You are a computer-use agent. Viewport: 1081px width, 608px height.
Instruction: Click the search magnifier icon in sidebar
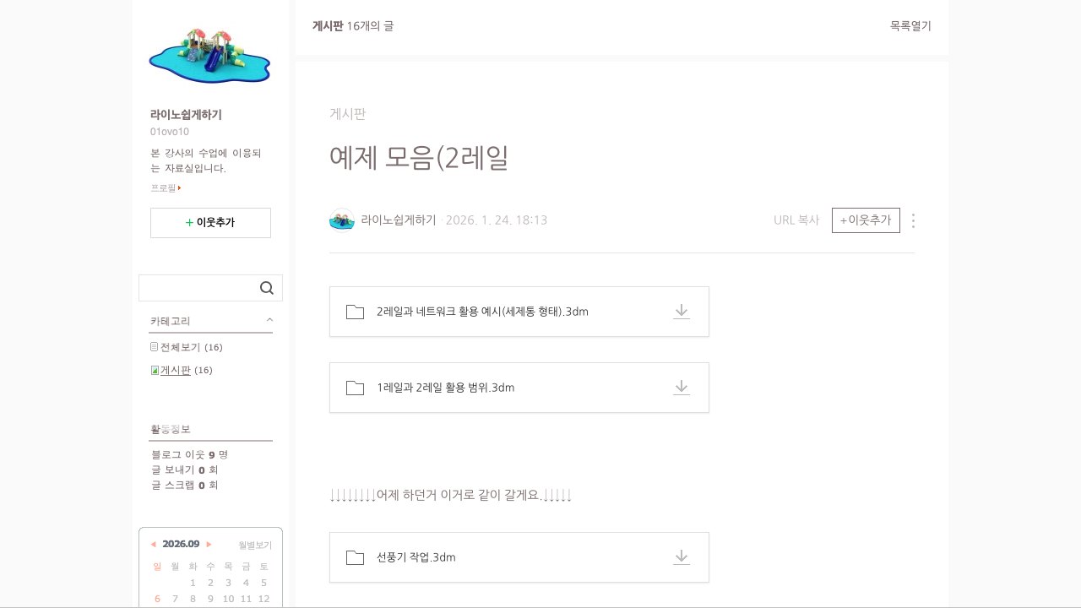[267, 288]
